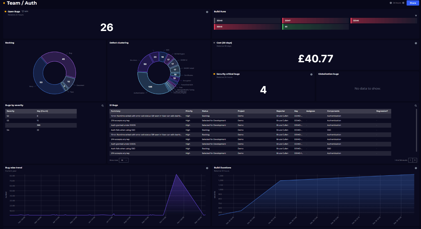The image size is (421, 229).
Task: Click the clock icon on Cost panel
Action: (x=416, y=43)
